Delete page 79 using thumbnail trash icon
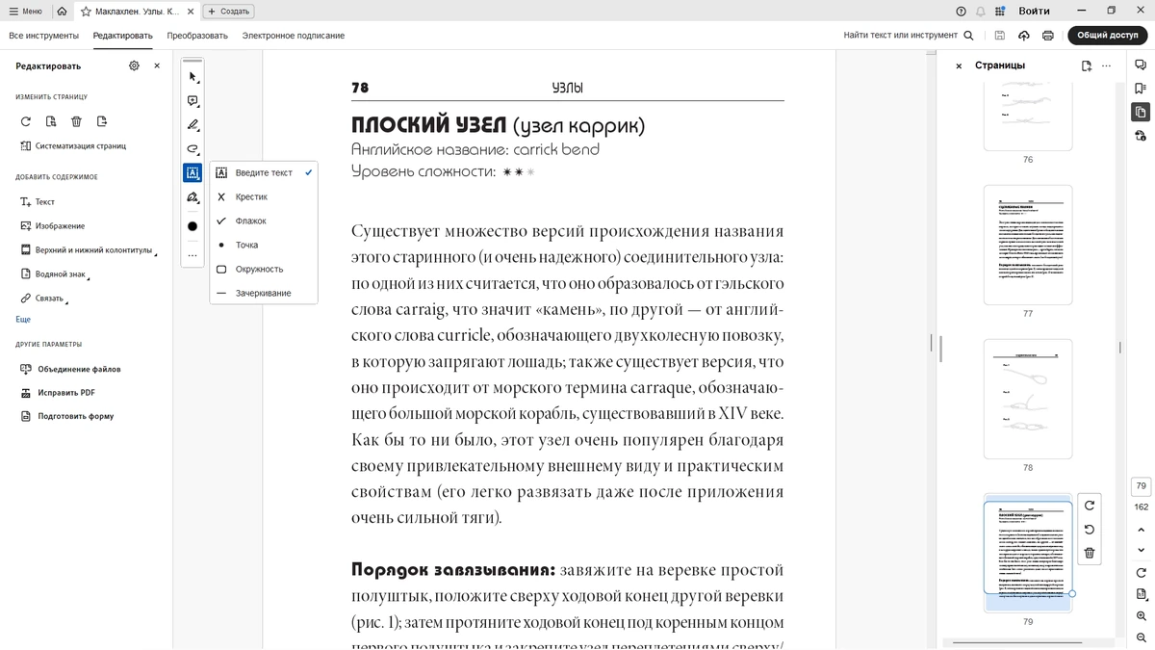The width and height of the screenshot is (1155, 650). [x=1090, y=553]
